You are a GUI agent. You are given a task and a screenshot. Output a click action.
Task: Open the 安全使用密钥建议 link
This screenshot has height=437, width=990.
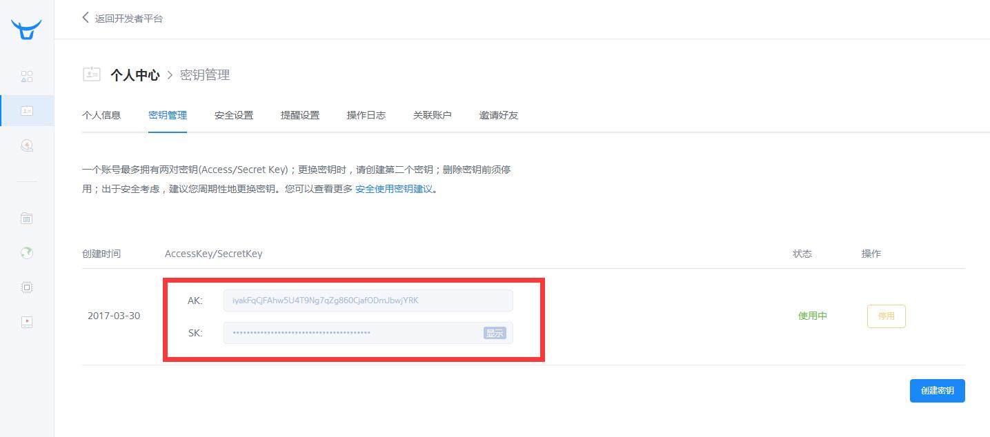pos(394,189)
